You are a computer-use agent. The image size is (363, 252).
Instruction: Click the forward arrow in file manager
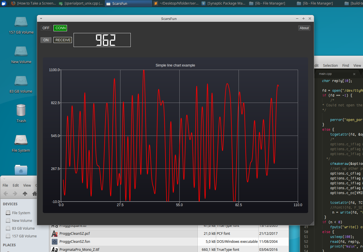coord(15,194)
